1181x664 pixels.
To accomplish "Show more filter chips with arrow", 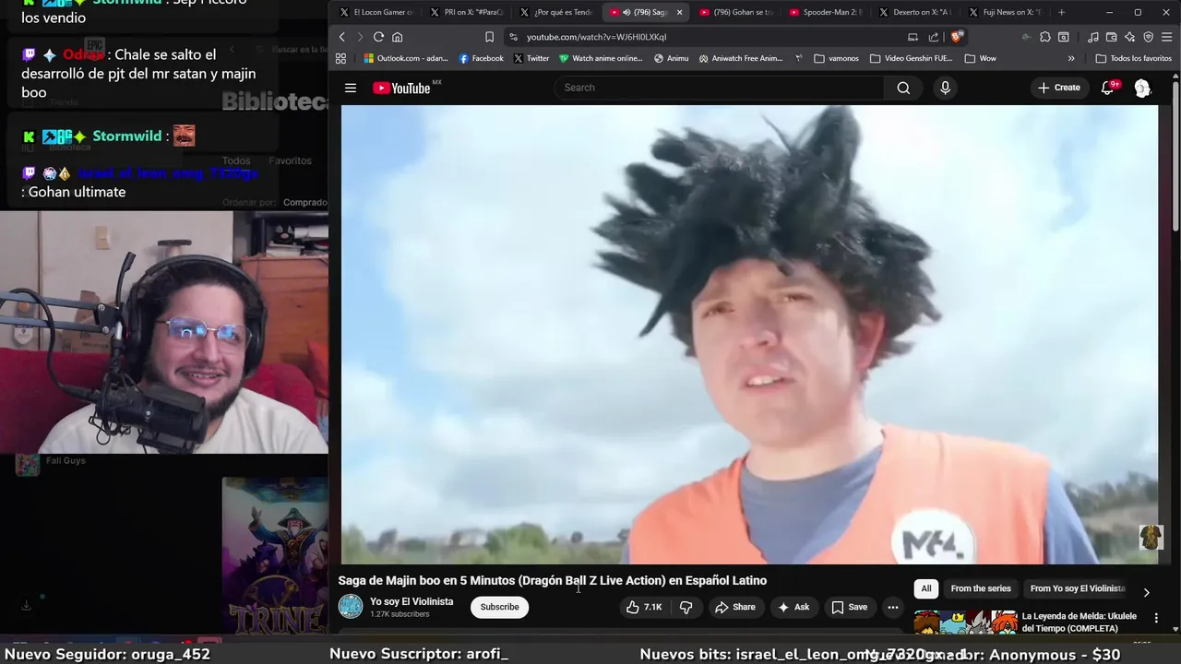I will point(1146,592).
